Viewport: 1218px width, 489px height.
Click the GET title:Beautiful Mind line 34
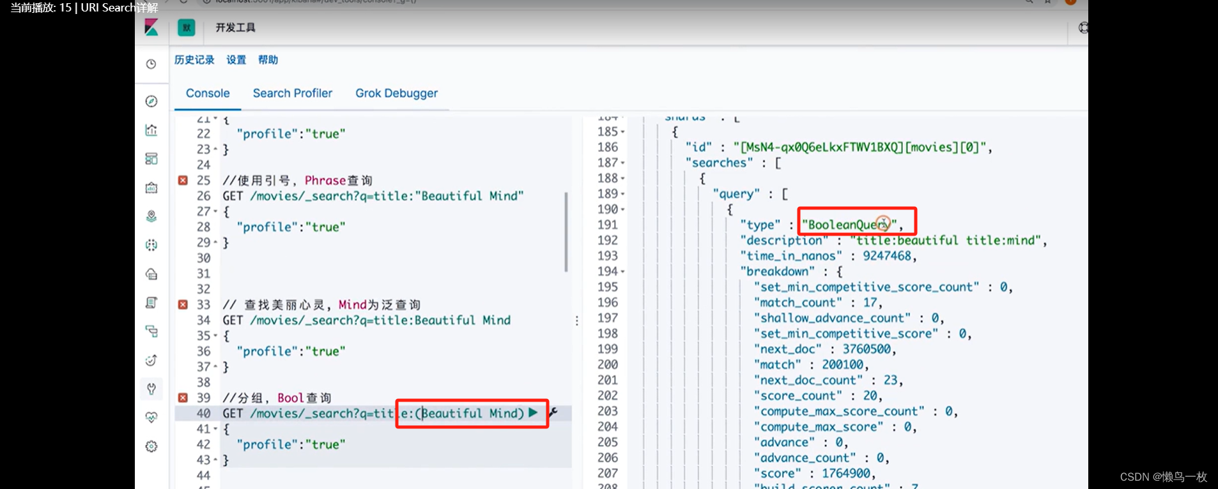point(366,320)
